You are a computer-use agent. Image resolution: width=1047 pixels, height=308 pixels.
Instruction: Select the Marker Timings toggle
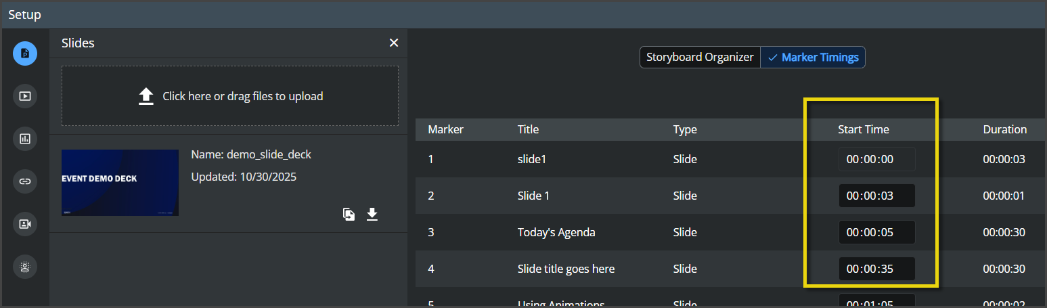[x=813, y=58]
